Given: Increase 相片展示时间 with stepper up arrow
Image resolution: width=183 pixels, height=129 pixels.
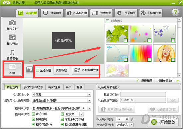Looking at the screenshot, I should (127, 118).
